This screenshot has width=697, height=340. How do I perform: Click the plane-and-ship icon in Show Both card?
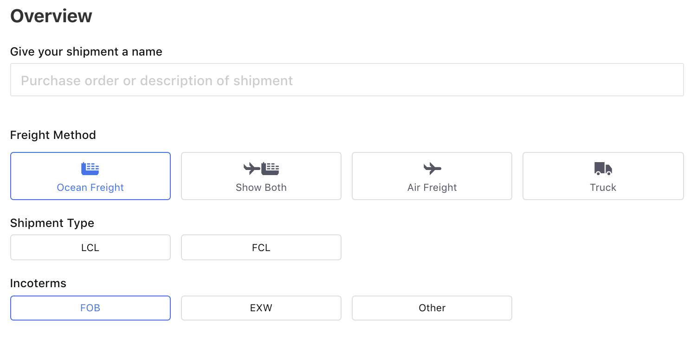tap(261, 168)
